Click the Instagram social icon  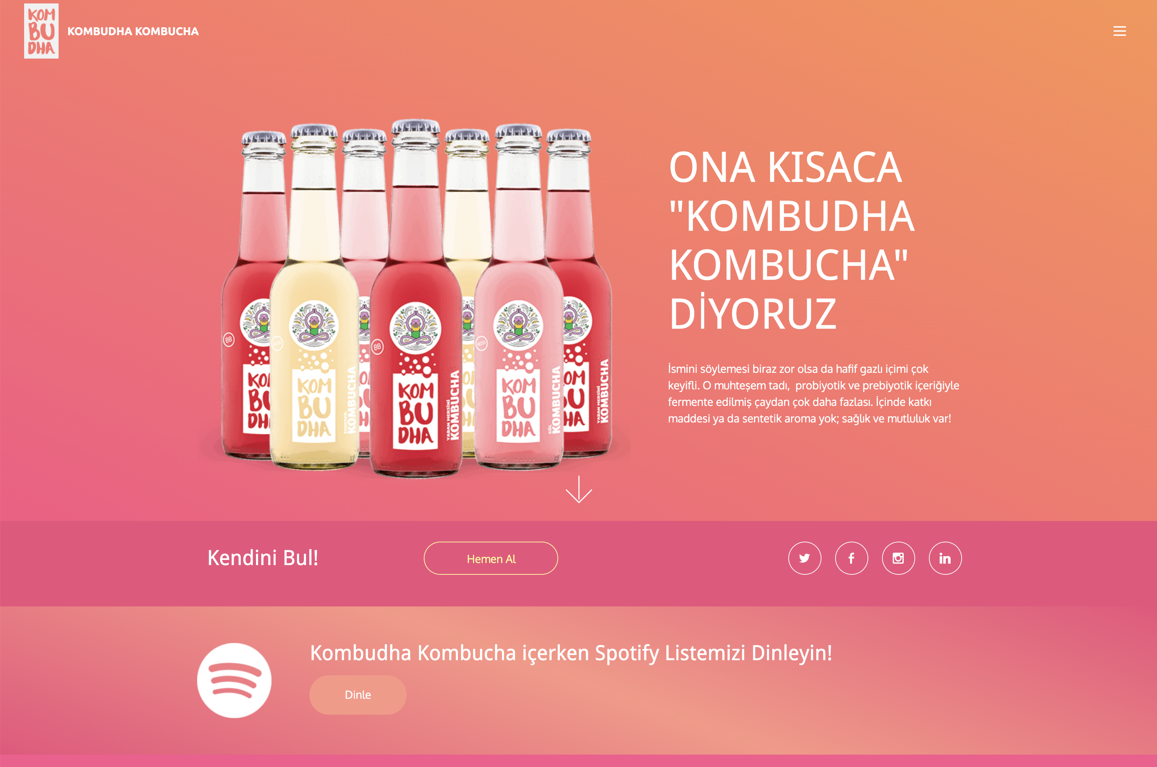pos(898,558)
